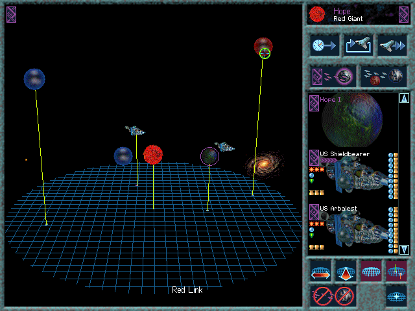Click the 'Red Link' label on the map
Viewport: 415px width, 311px height.
(187, 290)
